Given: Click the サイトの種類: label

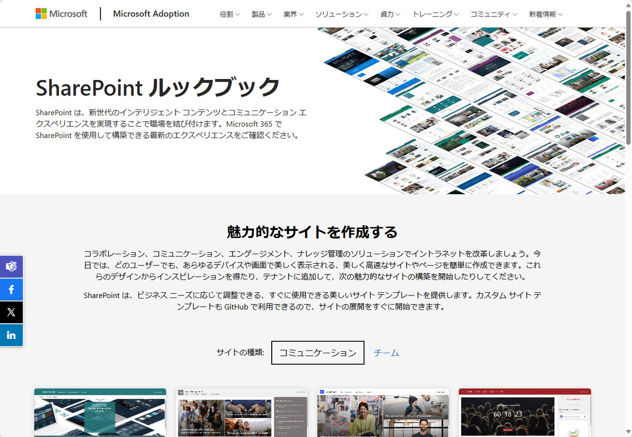Looking at the screenshot, I should pos(240,353).
